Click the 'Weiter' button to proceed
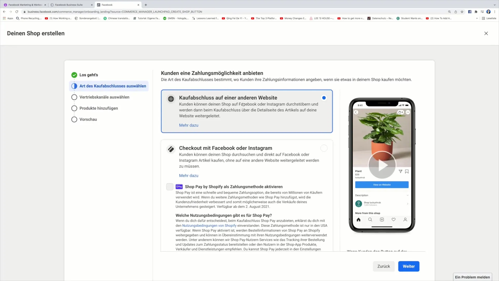Image resolution: width=499 pixels, height=281 pixels. [x=409, y=266]
